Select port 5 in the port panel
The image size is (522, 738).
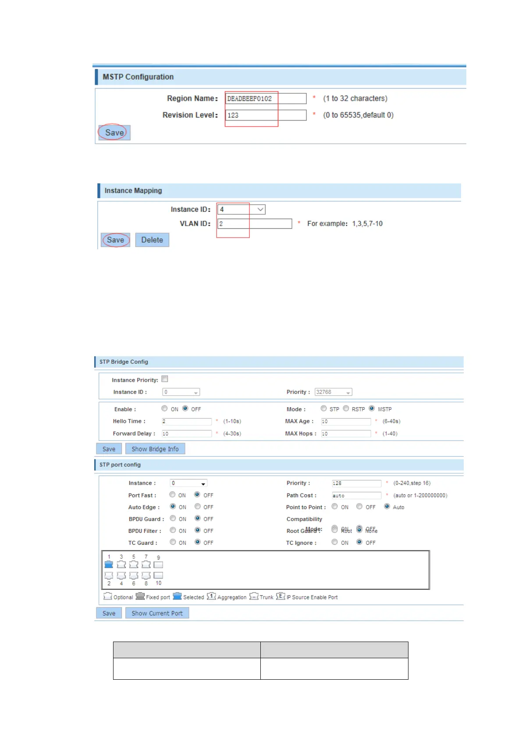point(134,564)
